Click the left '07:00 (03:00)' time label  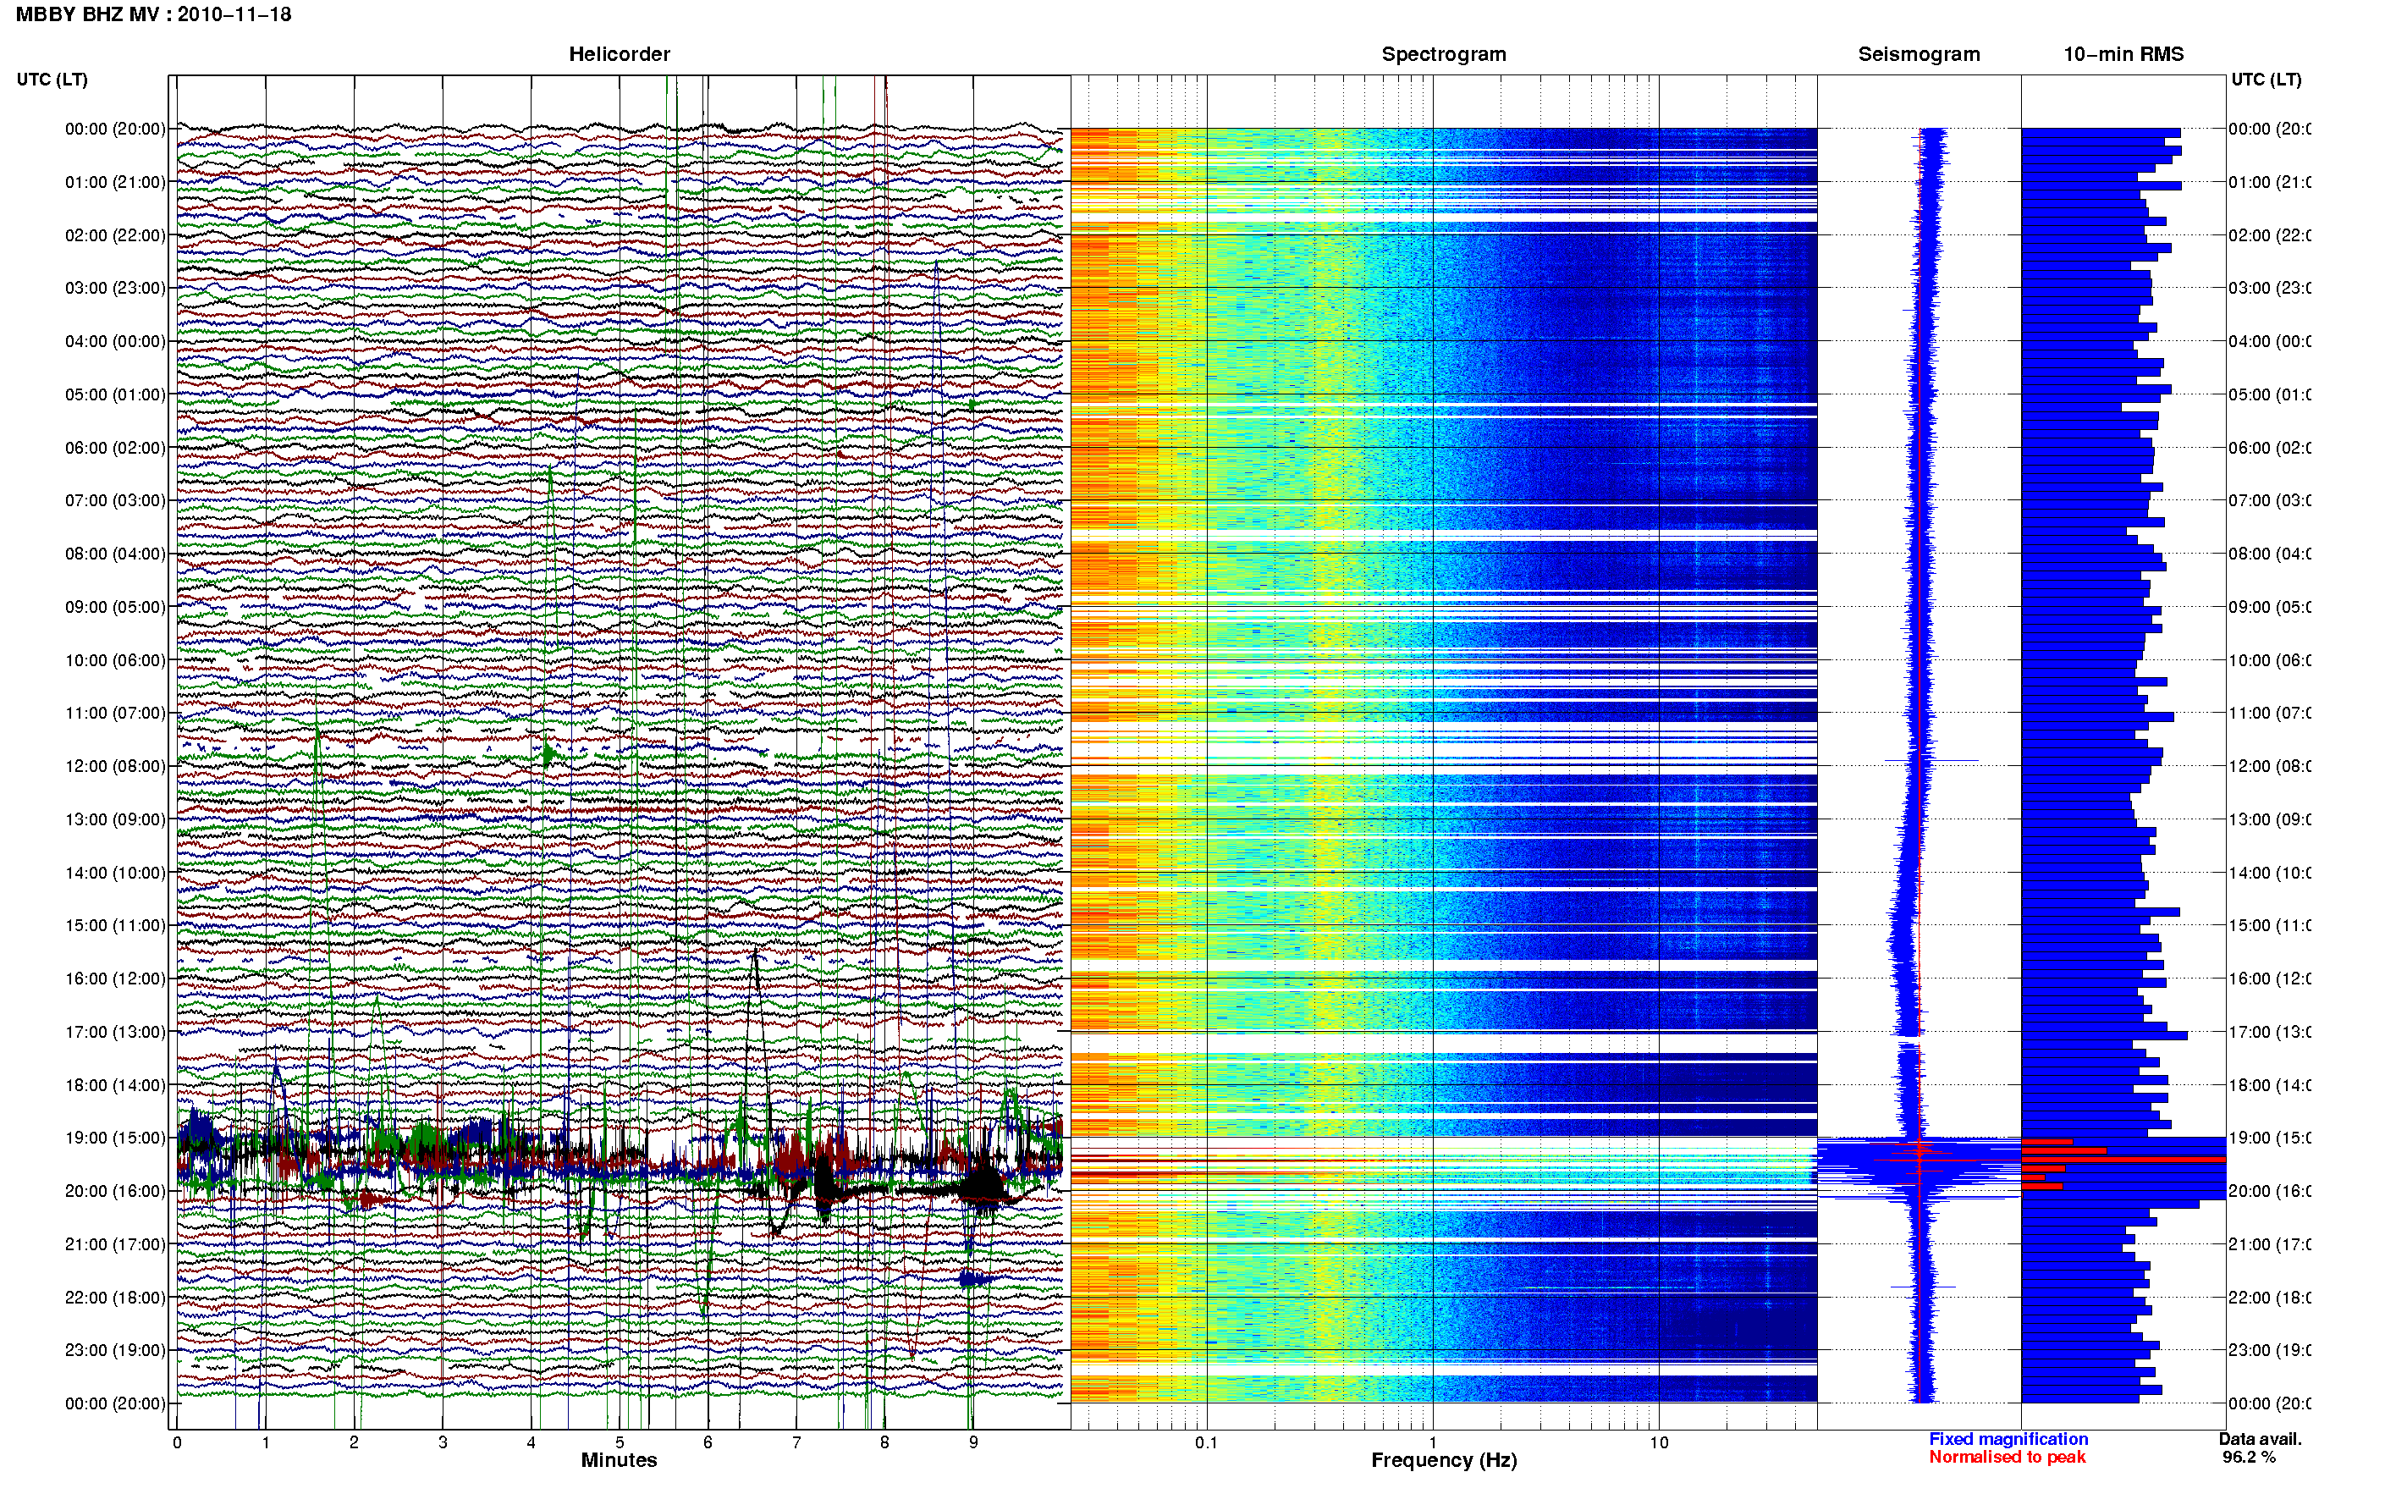115,500
